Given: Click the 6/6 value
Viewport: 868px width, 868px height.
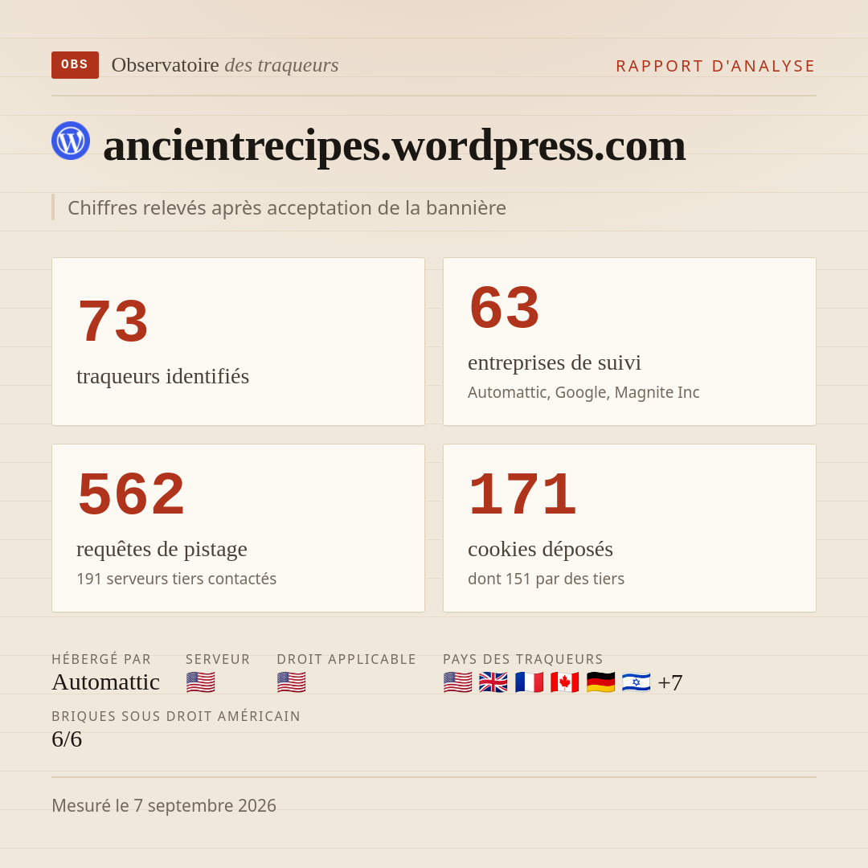Looking at the screenshot, I should [x=67, y=739].
